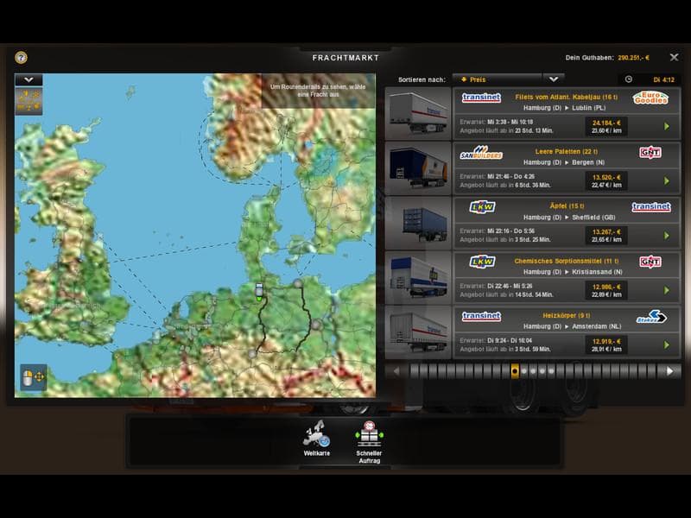
Task: Collapse the map options chevron above the map
Action: (29, 79)
